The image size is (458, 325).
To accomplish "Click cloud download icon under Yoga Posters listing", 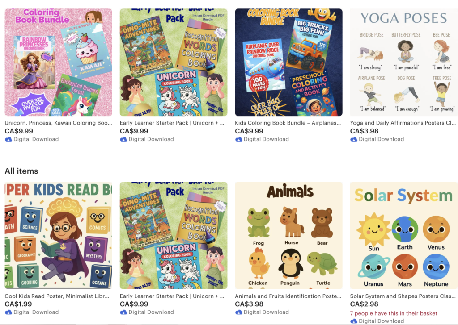I will (x=353, y=139).
